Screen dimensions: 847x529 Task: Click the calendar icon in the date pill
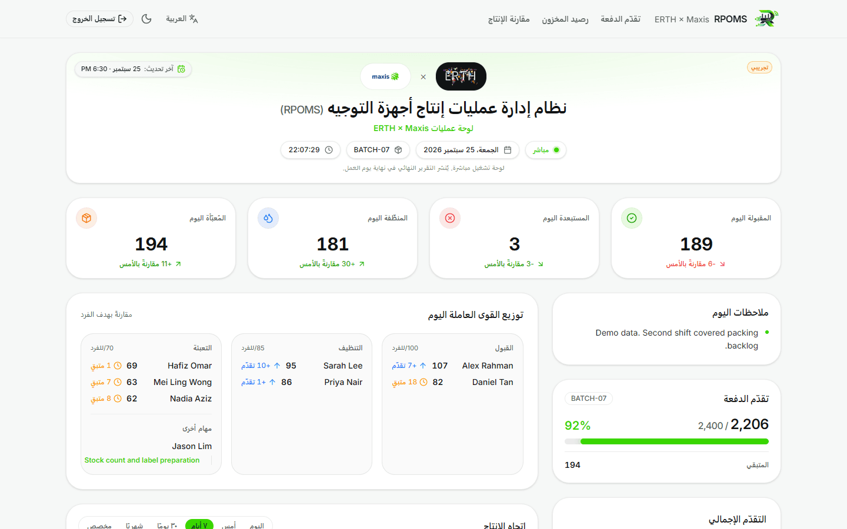(x=508, y=150)
